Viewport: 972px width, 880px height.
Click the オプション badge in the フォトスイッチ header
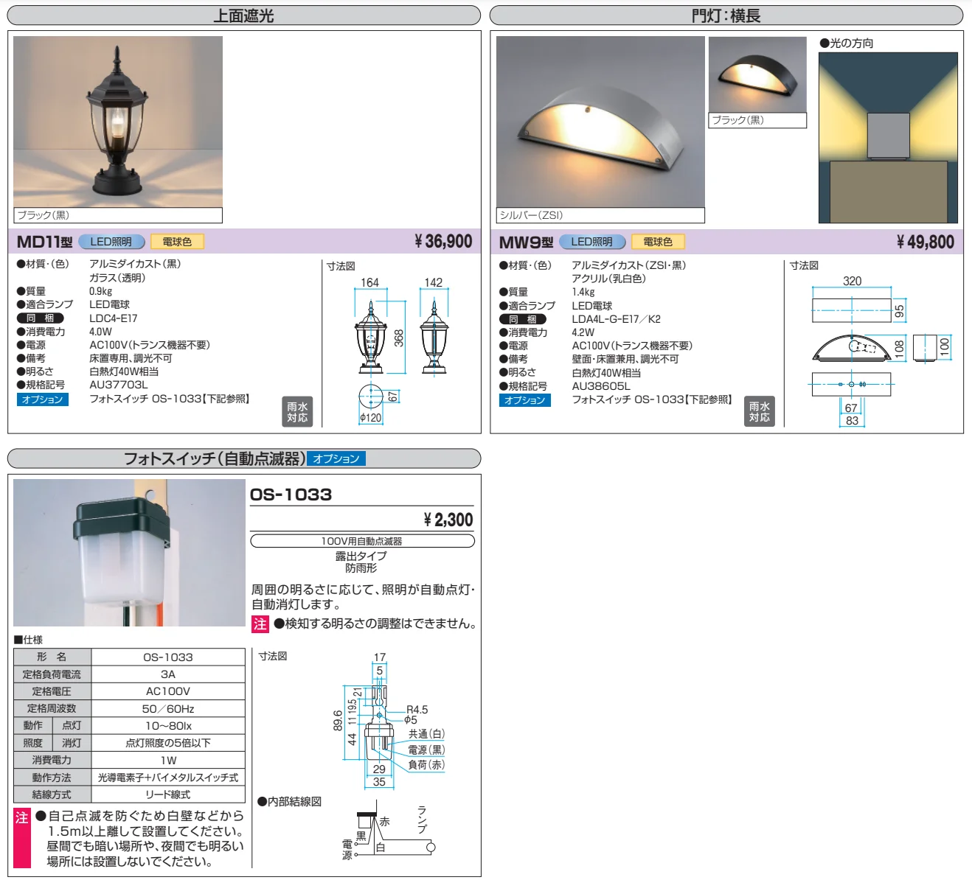pyautogui.click(x=336, y=458)
